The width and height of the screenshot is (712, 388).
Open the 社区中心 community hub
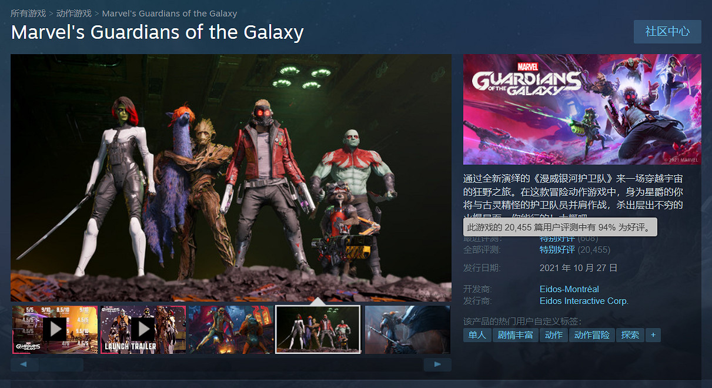click(x=667, y=32)
